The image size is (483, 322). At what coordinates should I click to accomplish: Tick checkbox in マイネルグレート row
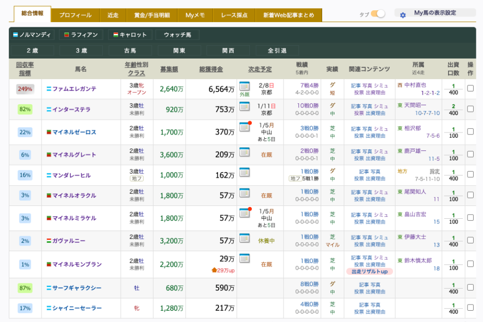[470, 155]
